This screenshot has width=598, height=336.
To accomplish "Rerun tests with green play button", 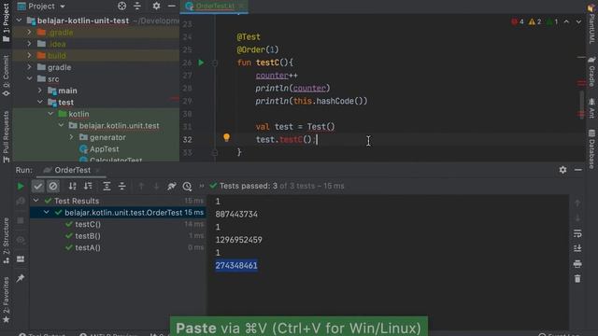I will click(21, 187).
